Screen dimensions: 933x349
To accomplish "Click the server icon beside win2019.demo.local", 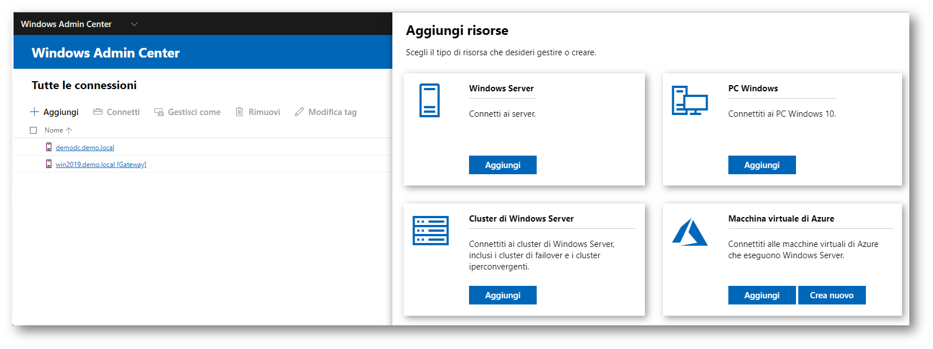I will tap(49, 164).
